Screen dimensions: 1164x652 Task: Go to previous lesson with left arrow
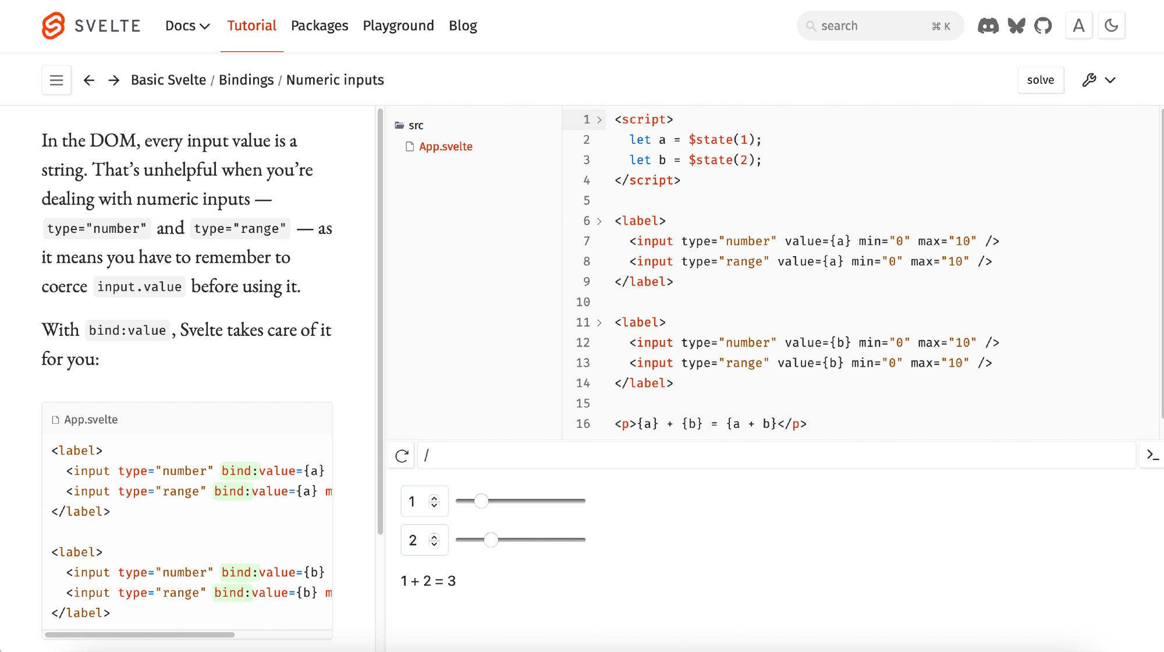[x=89, y=80]
